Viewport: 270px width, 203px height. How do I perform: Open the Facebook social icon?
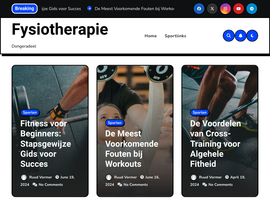tap(199, 9)
